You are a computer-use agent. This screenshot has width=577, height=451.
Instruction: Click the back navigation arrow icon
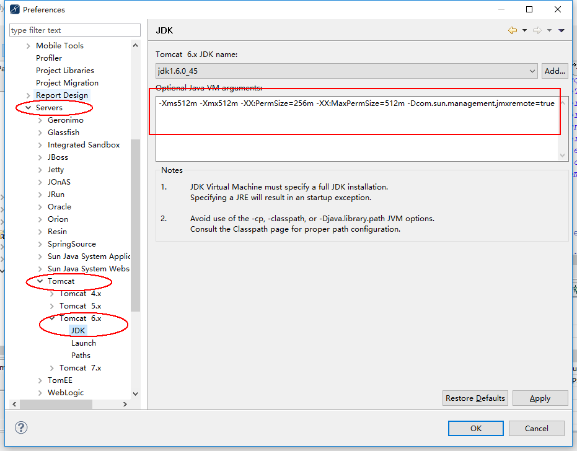point(512,30)
